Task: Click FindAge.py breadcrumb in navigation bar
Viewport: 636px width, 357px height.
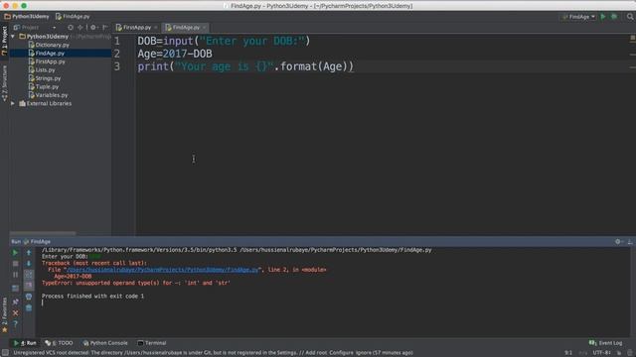Action: [x=73, y=17]
